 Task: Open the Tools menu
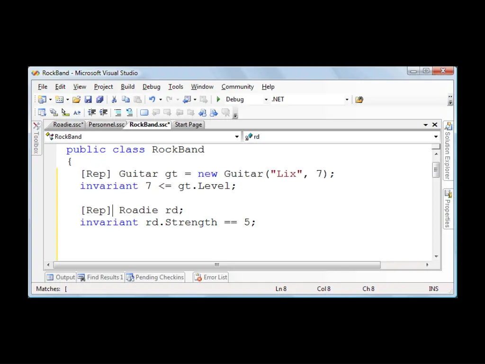coord(176,87)
